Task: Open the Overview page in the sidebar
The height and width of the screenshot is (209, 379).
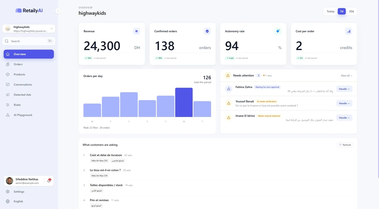Action: pyautogui.click(x=29, y=54)
